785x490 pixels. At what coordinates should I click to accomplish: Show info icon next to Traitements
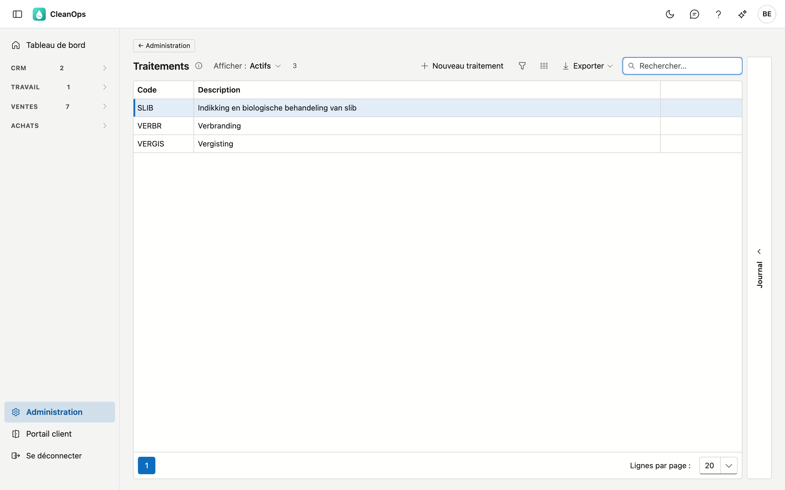198,66
